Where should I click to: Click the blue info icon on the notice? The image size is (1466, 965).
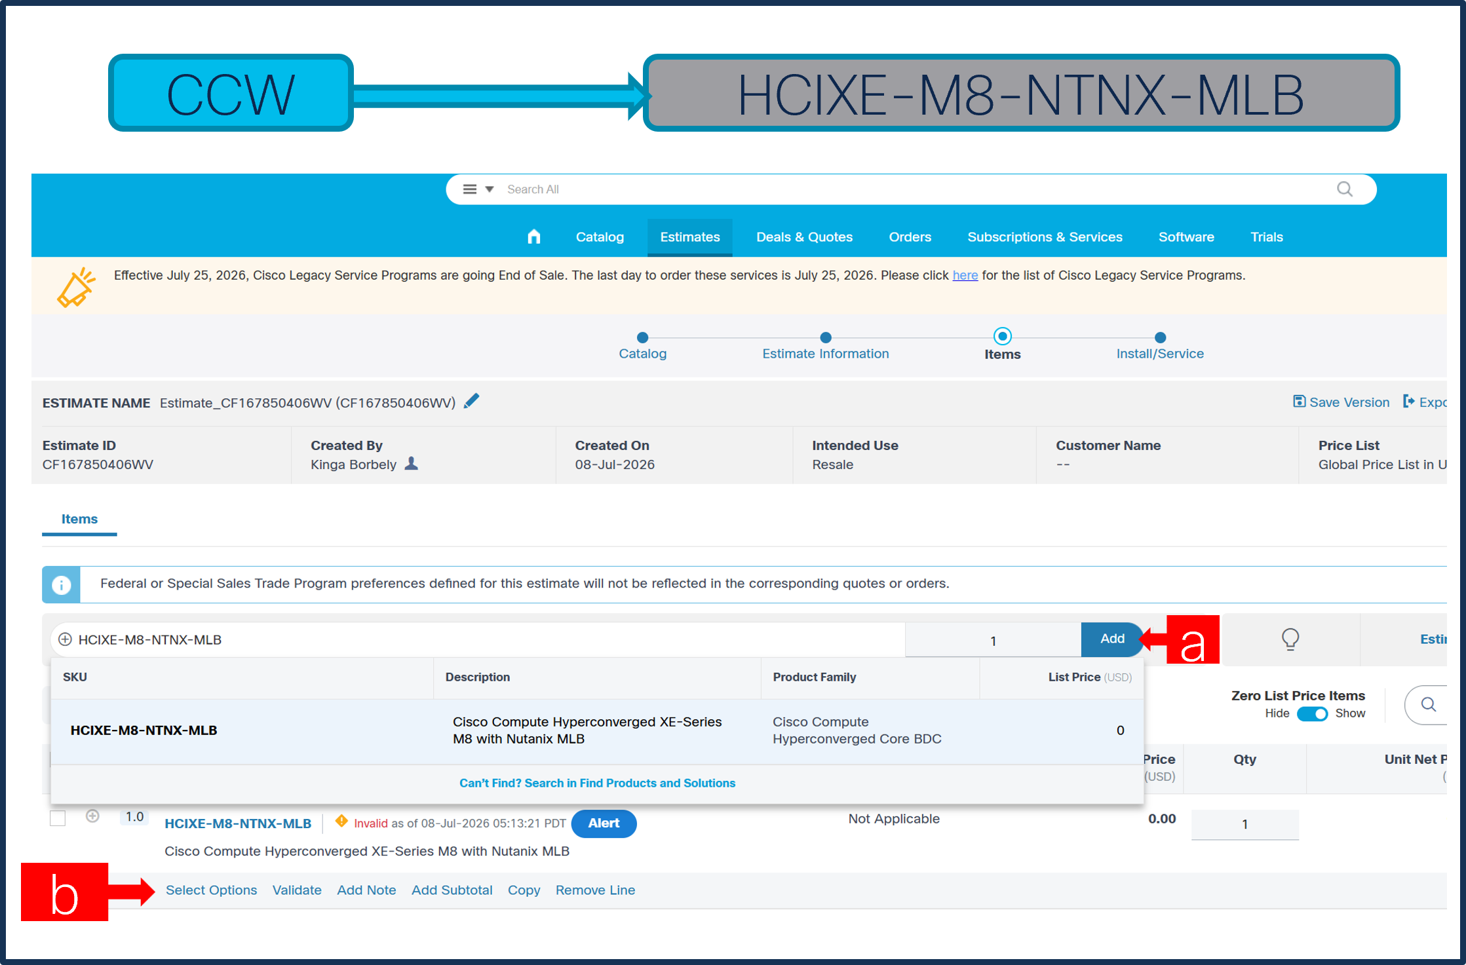click(61, 584)
